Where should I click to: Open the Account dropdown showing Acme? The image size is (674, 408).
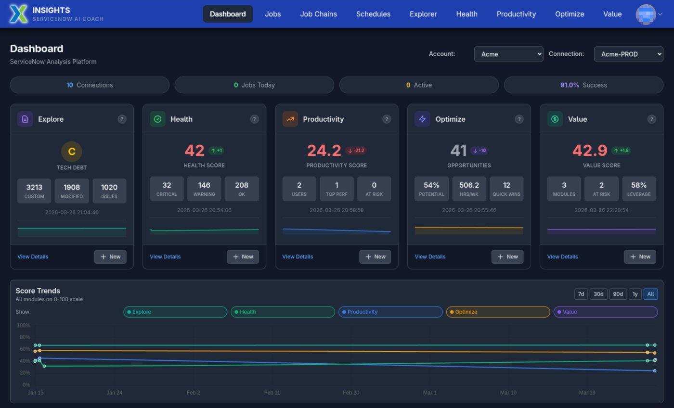[508, 54]
